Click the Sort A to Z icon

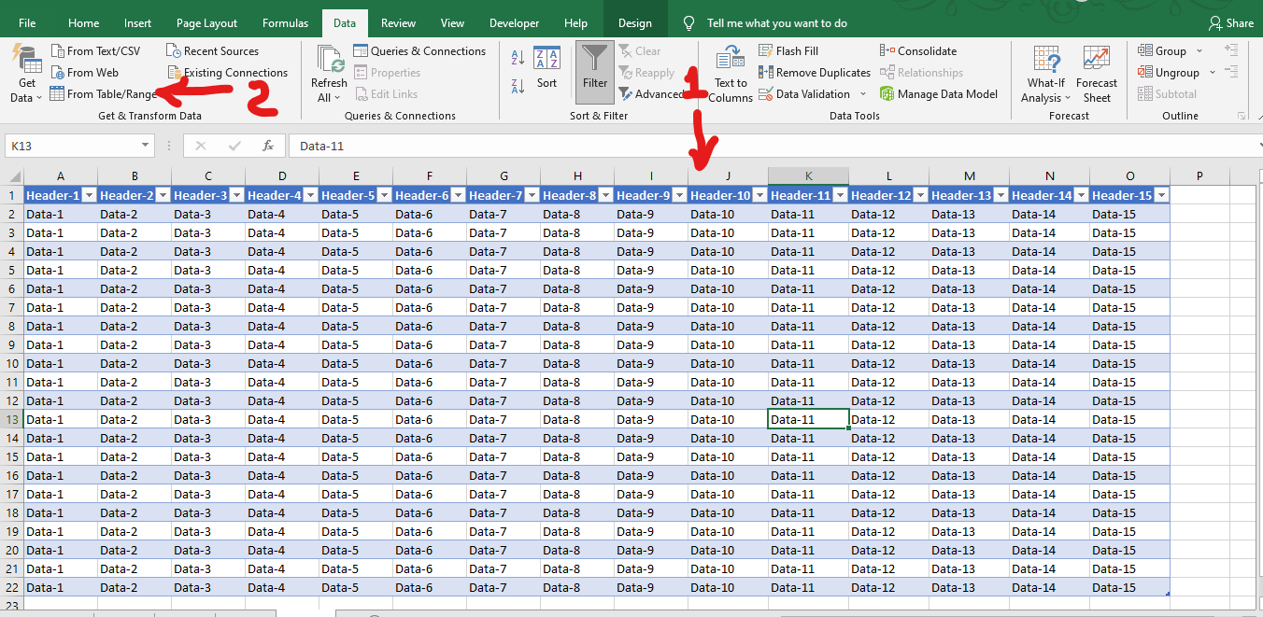point(518,59)
